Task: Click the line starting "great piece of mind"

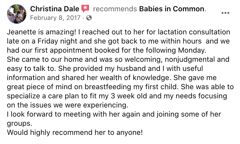Action: pos(120,87)
